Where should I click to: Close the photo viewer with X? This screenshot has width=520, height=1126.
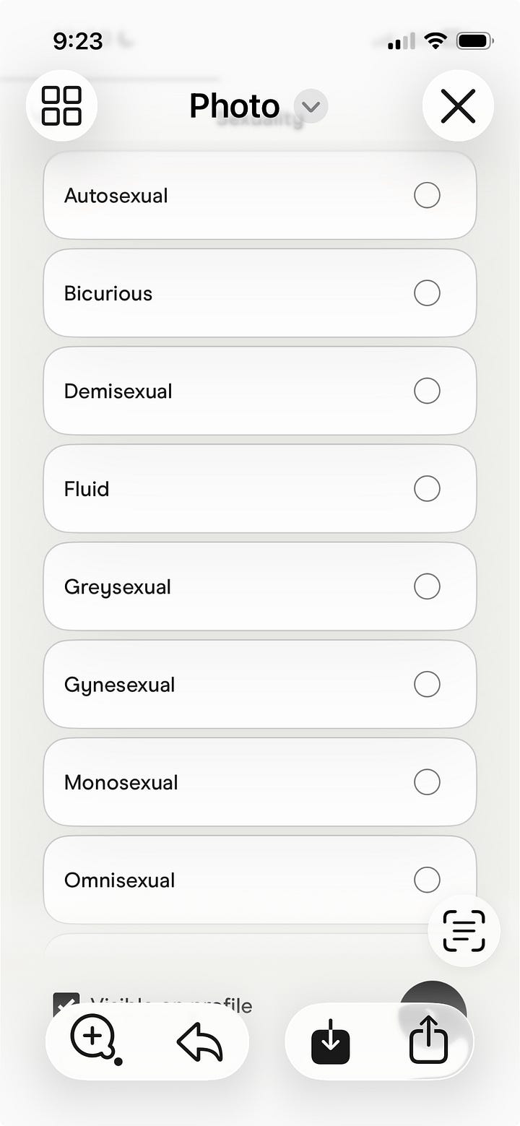click(458, 106)
